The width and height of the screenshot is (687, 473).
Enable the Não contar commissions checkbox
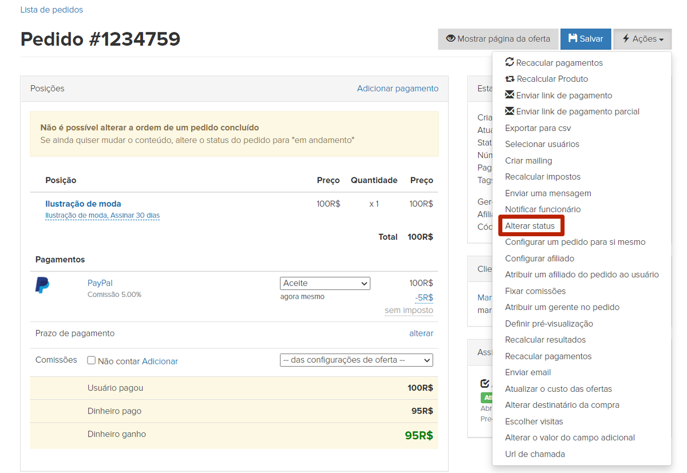(91, 360)
